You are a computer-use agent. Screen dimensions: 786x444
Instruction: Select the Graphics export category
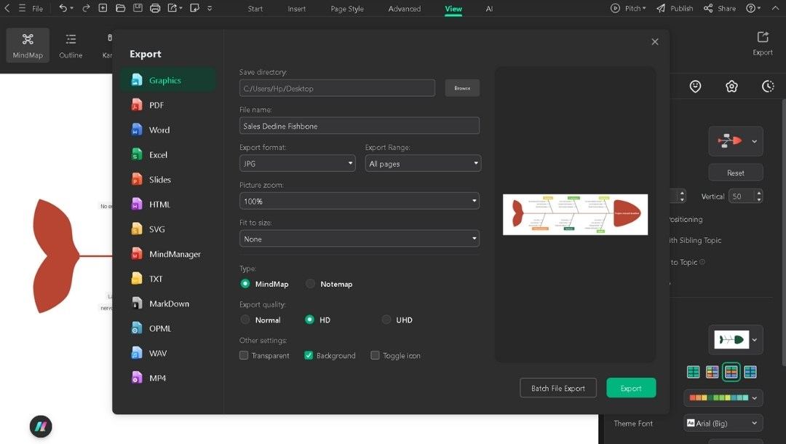168,80
